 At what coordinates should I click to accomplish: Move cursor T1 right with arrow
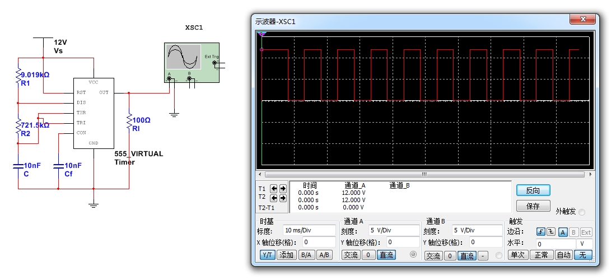tap(282, 189)
